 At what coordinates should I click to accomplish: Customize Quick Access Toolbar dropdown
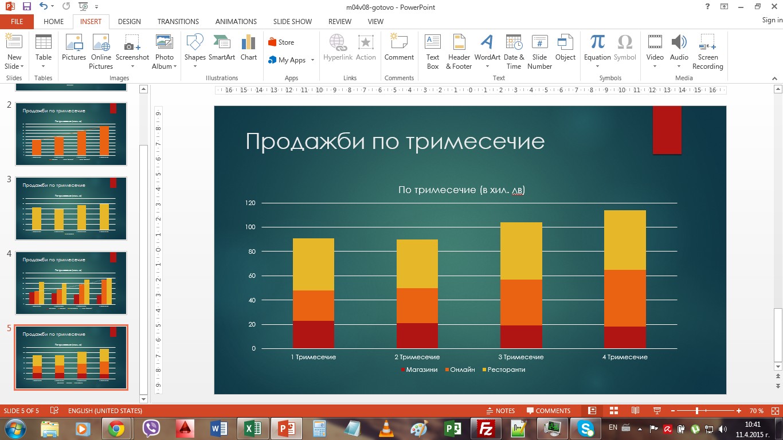[x=96, y=7]
